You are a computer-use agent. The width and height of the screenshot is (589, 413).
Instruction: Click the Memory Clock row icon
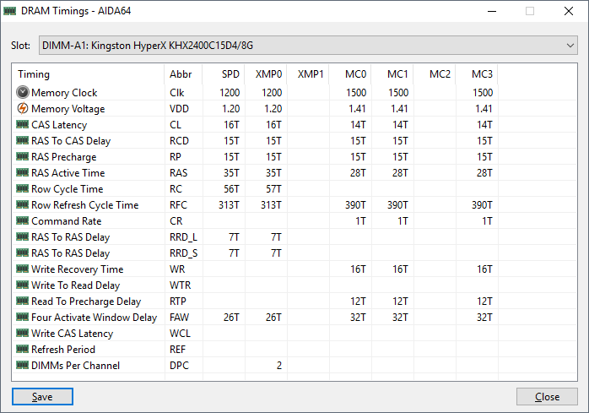23,93
